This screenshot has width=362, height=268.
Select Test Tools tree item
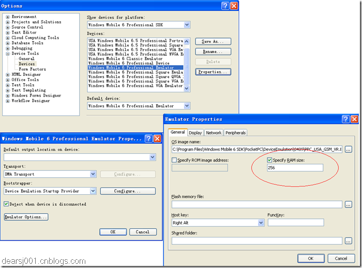point(23,85)
